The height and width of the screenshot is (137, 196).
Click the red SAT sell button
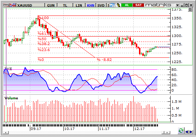point(138,5)
